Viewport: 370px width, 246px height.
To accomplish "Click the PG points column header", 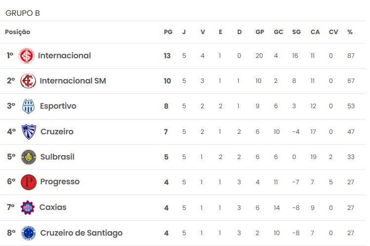I will point(168,32).
